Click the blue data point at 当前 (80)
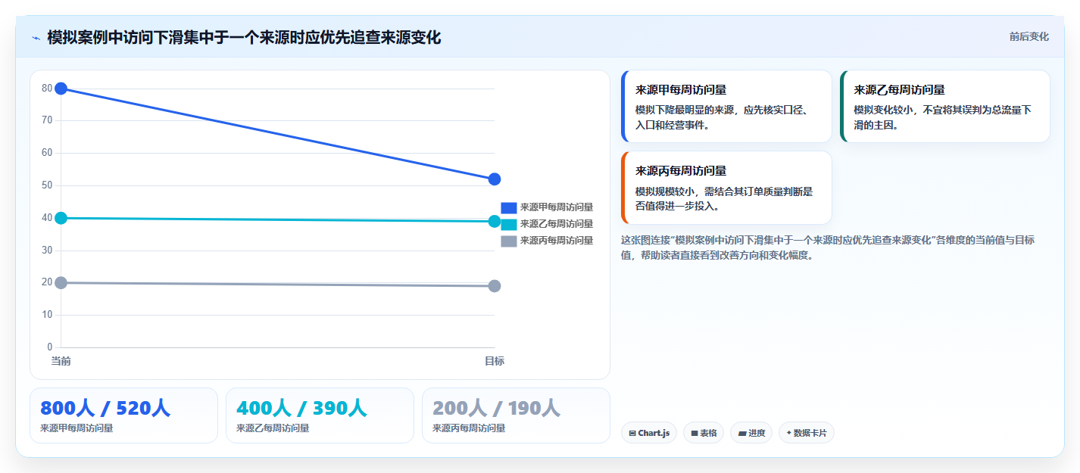The height and width of the screenshot is (473, 1080). click(61, 89)
